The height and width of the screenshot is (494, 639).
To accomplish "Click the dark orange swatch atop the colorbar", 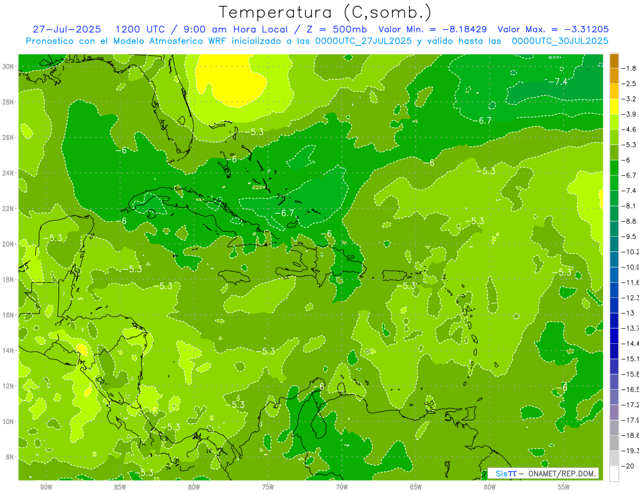I will tap(614, 61).
